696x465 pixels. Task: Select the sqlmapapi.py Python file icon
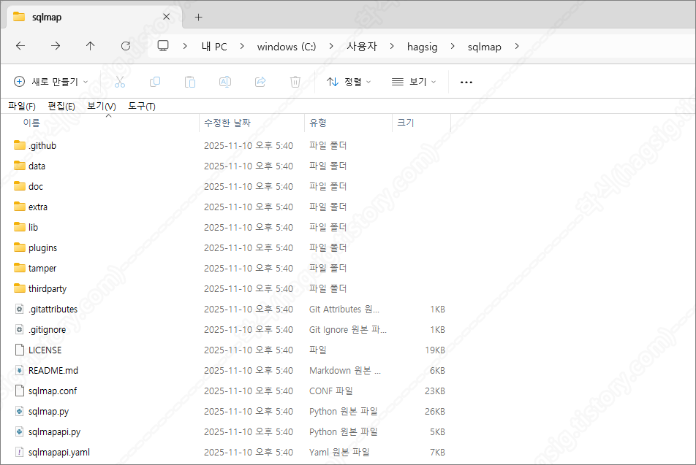[20, 431]
